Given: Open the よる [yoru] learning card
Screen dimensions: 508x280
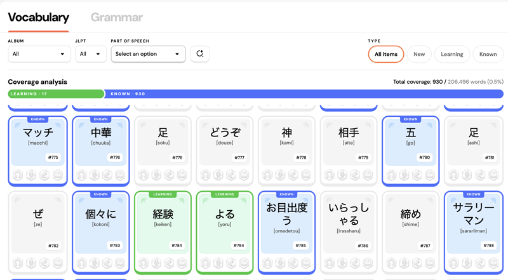Looking at the screenshot, I should (225, 232).
